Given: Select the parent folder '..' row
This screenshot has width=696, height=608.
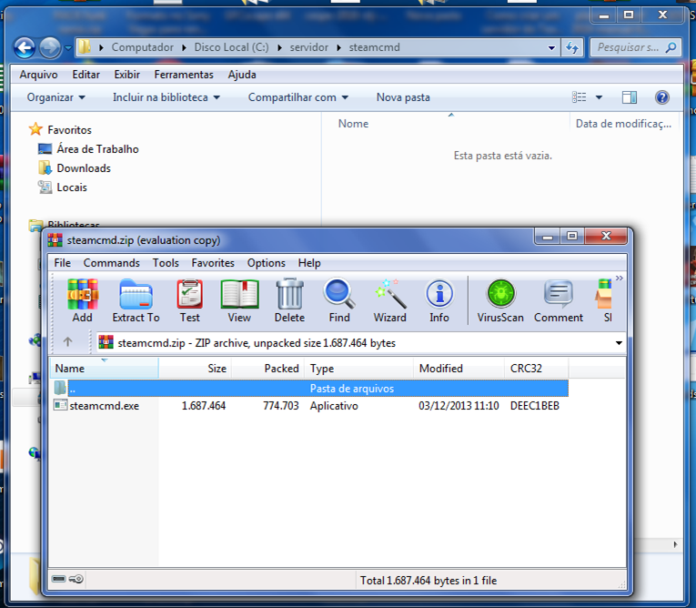Looking at the screenshot, I should point(309,388).
